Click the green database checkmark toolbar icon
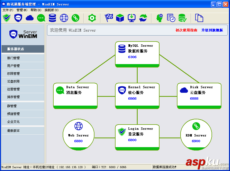Screen dimensions: 230x171 [x=182, y=18]
